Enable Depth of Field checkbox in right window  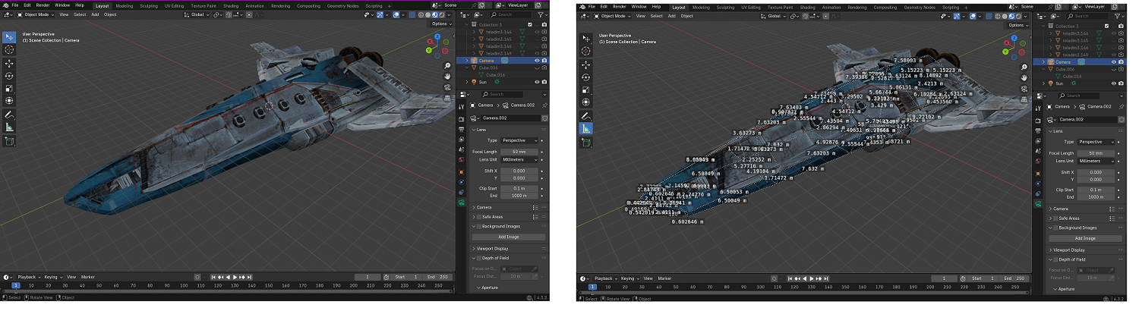click(1055, 260)
